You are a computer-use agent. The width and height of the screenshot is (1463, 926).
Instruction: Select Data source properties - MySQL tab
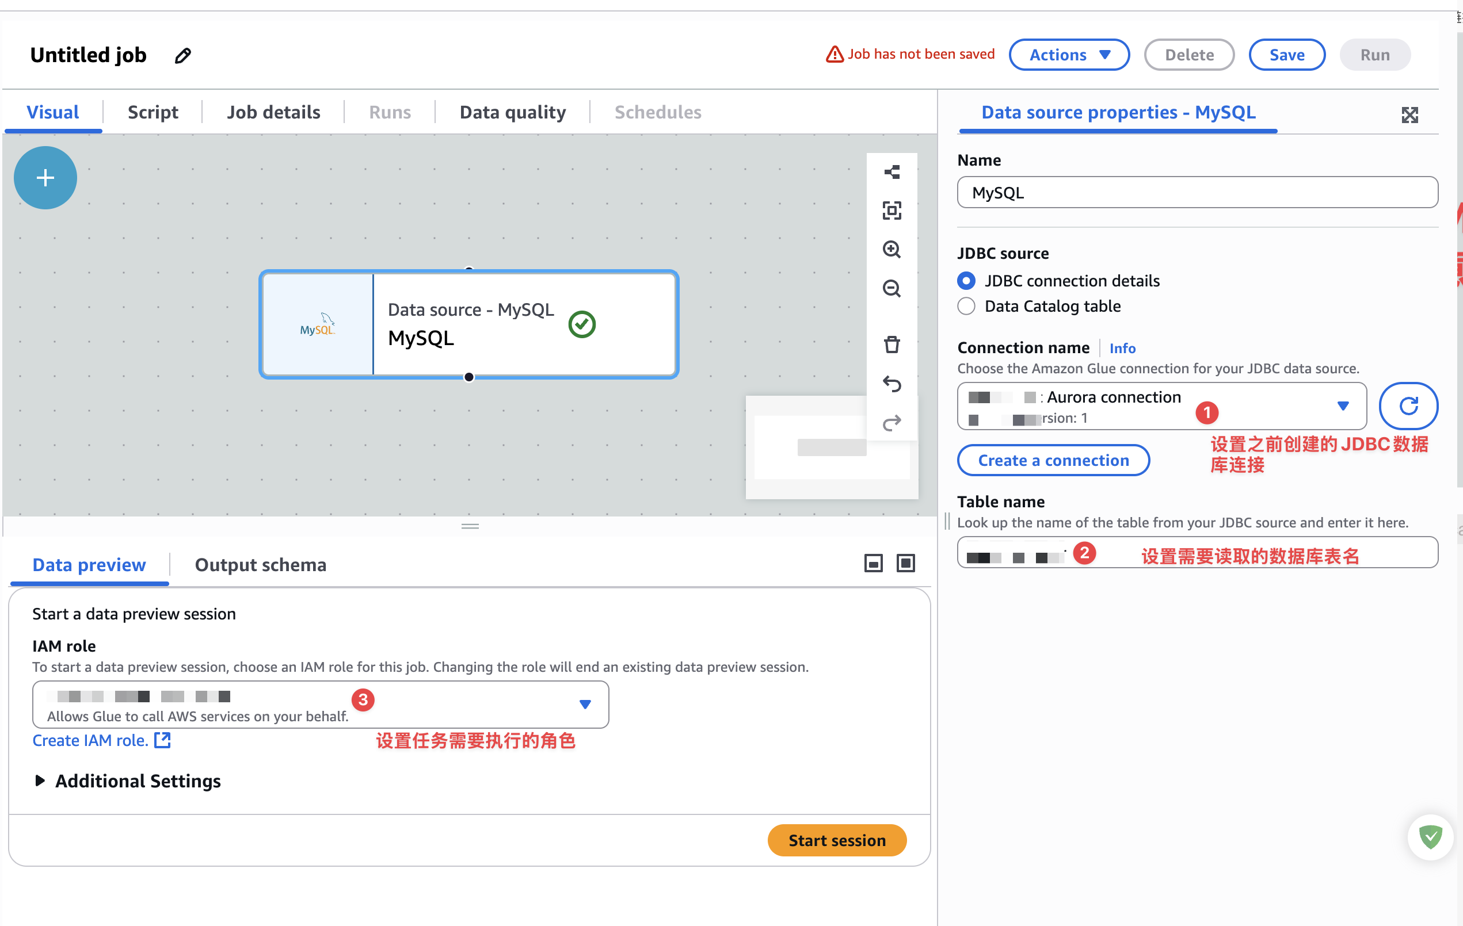point(1118,112)
